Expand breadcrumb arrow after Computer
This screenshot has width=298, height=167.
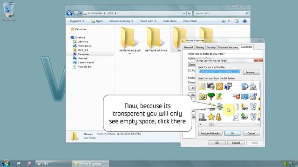(x=105, y=13)
